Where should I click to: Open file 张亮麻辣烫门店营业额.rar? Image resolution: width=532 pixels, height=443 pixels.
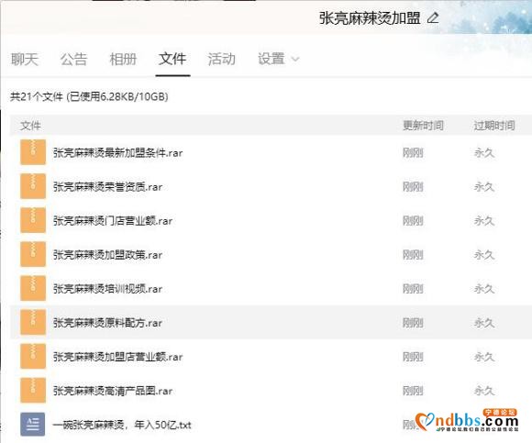click(x=113, y=221)
